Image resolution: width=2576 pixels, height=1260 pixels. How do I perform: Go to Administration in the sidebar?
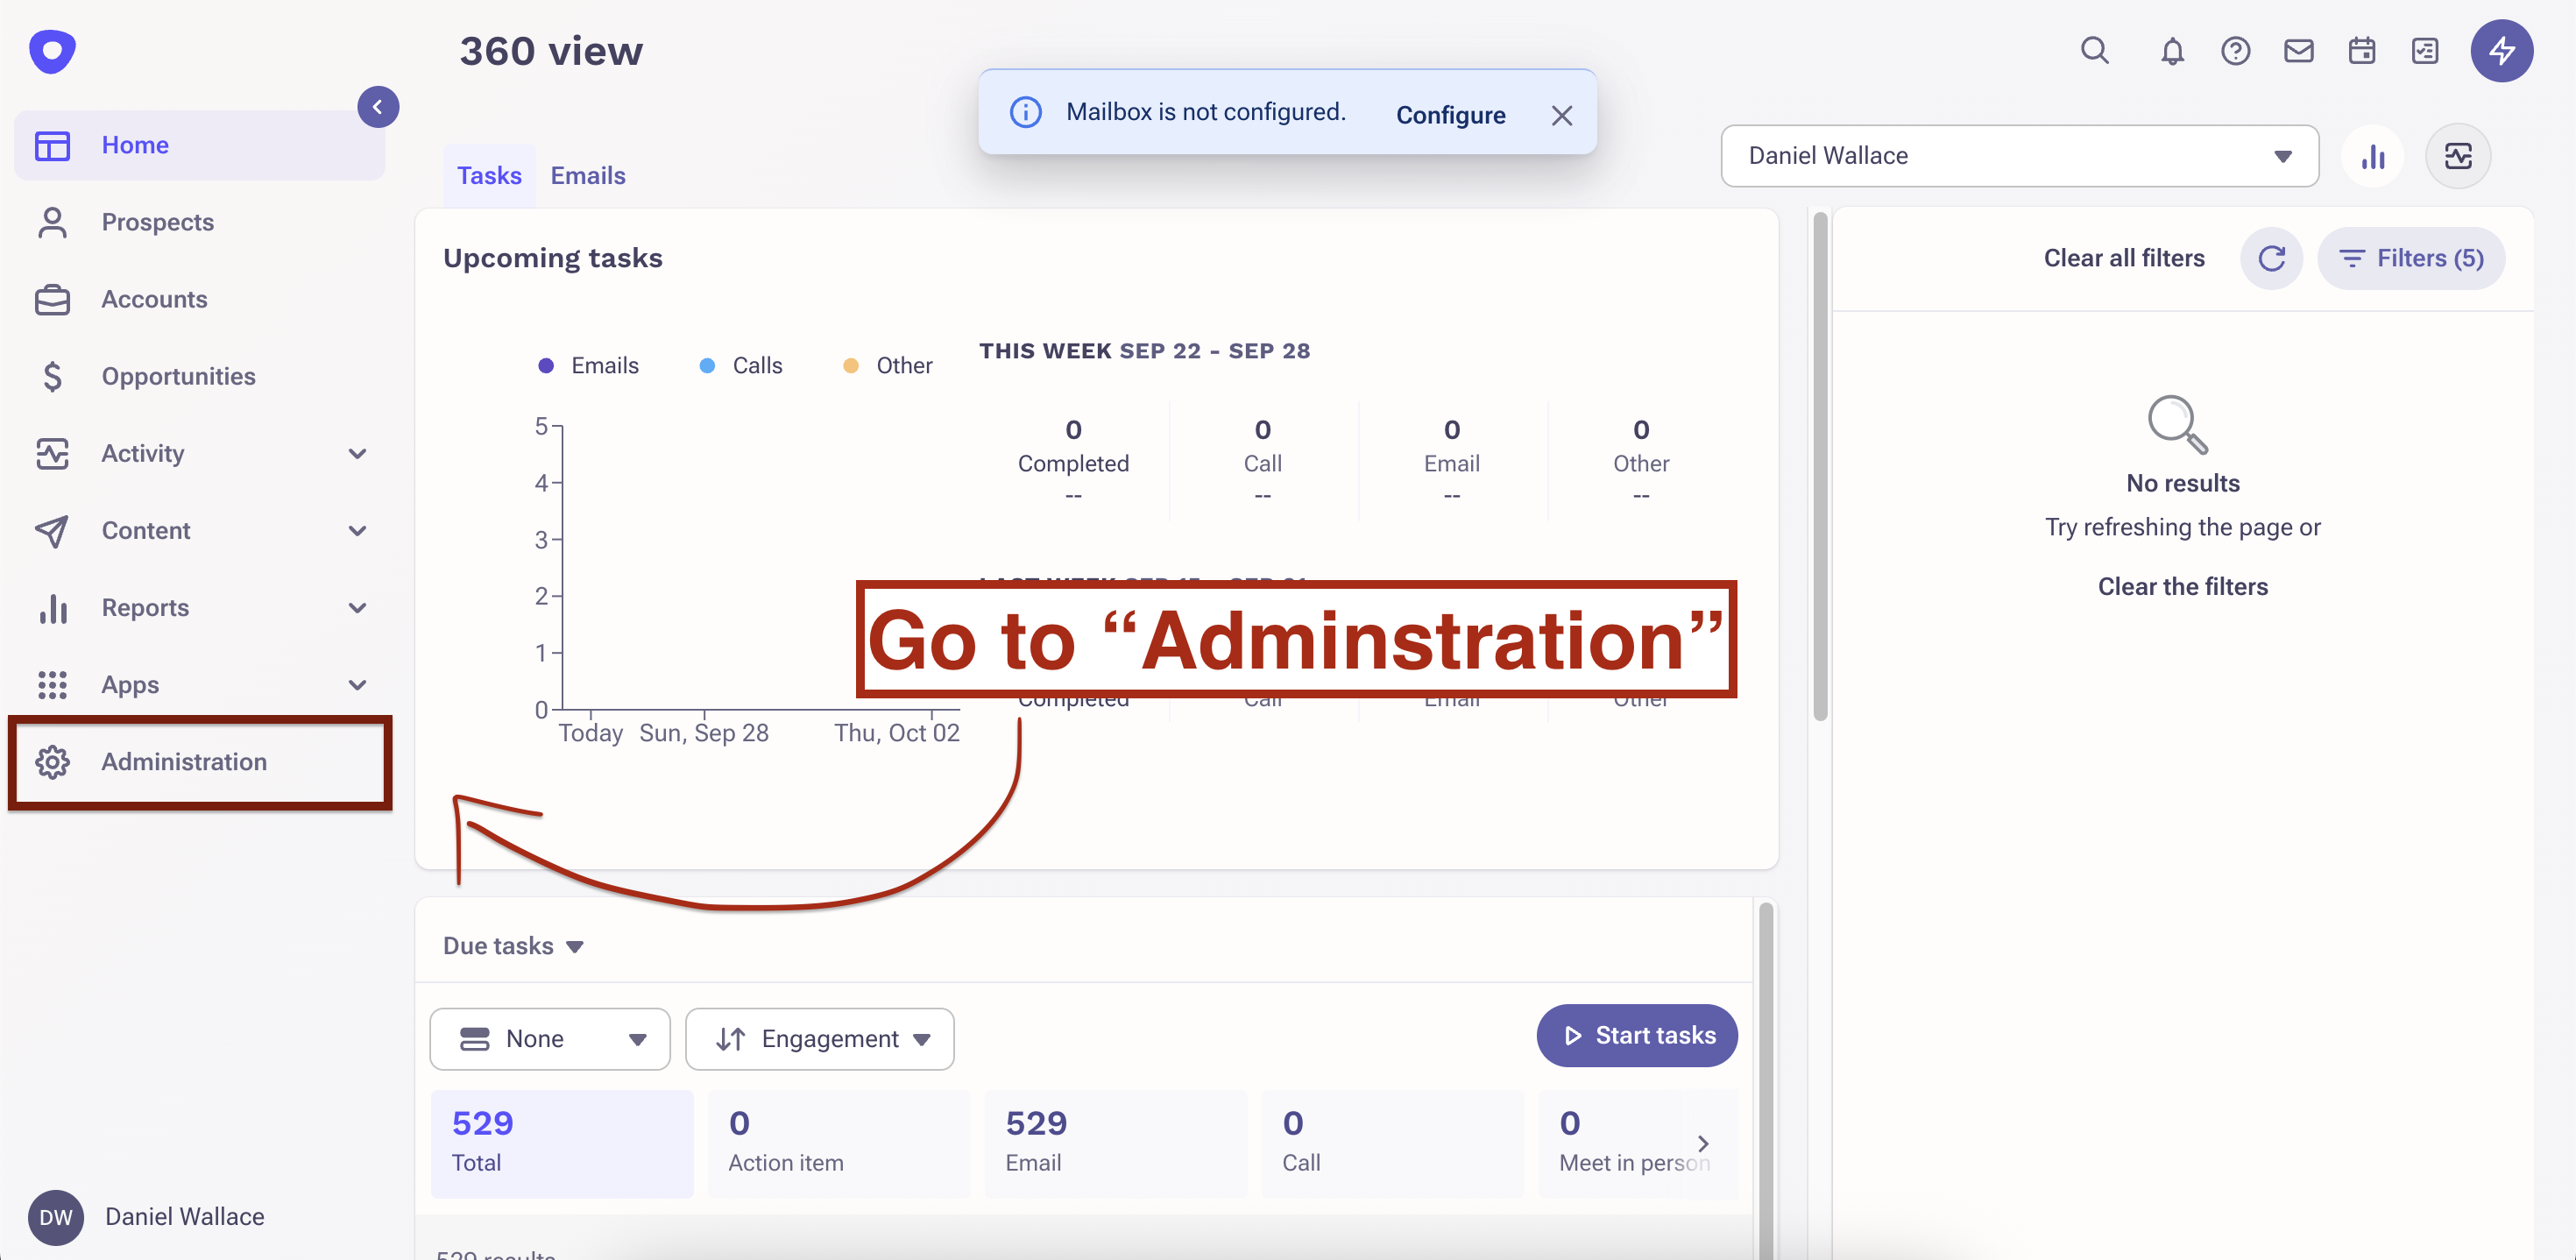pyautogui.click(x=184, y=762)
